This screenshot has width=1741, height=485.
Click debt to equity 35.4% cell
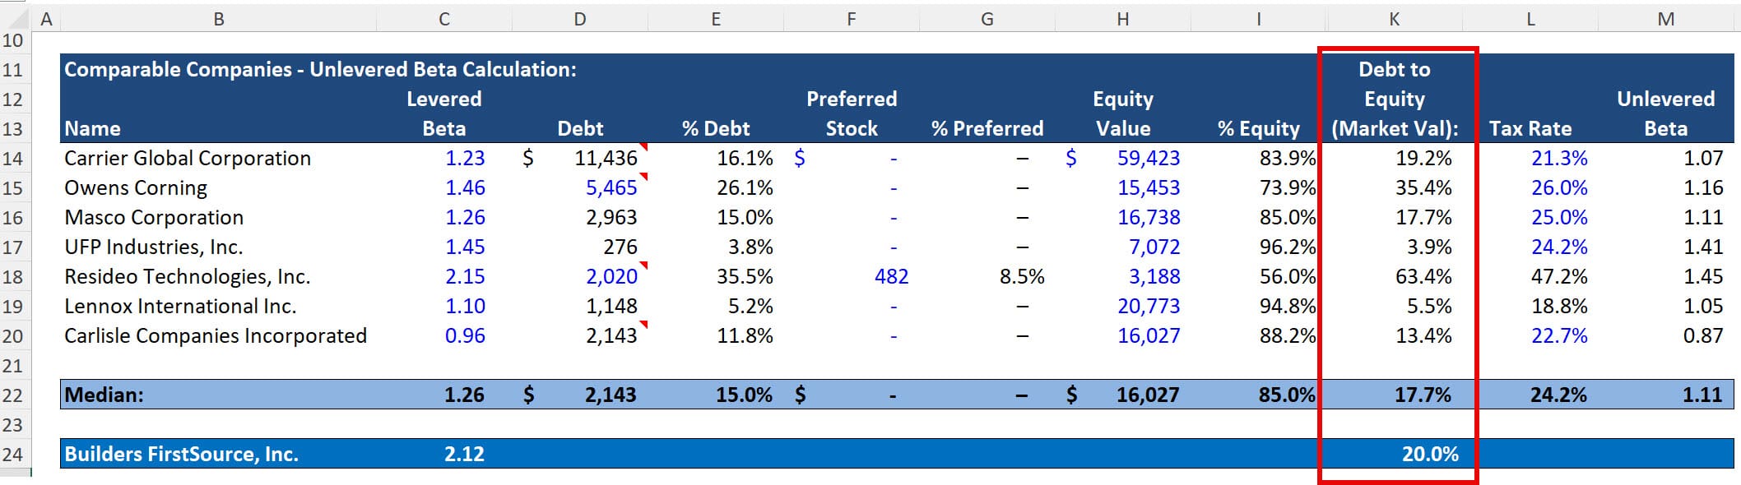[1423, 187]
